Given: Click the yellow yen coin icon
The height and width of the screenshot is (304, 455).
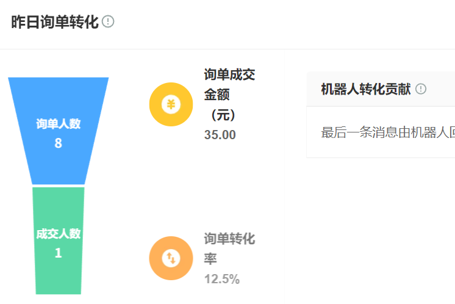Looking at the screenshot, I should [171, 104].
